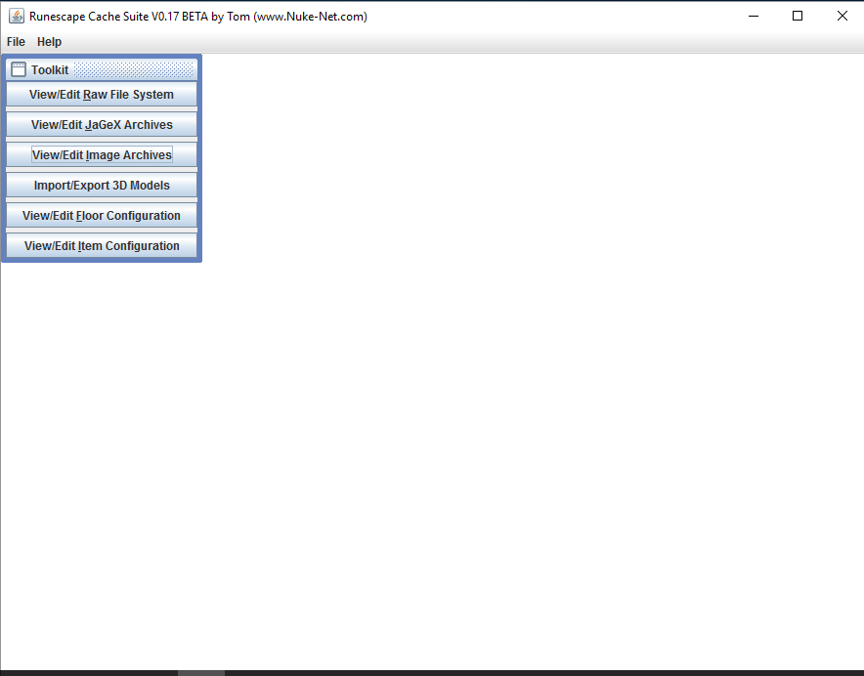Open View/Edit Floor Configuration

point(102,216)
